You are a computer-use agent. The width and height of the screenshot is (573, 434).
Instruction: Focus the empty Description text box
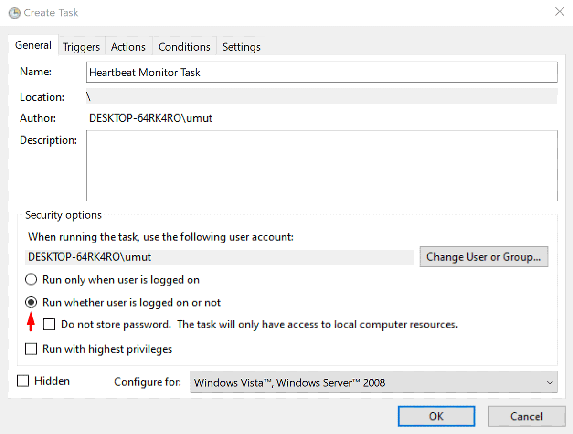[321, 166]
